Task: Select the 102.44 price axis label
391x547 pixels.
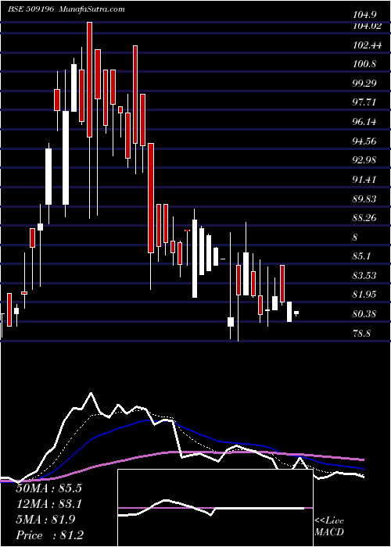Action: coord(367,45)
